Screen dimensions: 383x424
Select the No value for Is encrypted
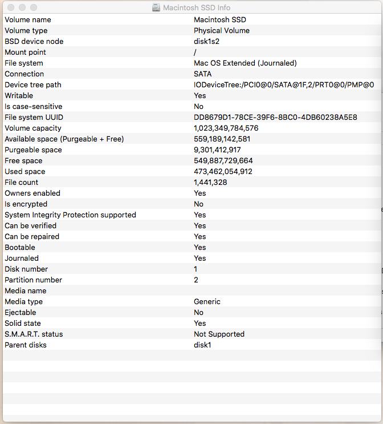coord(198,204)
